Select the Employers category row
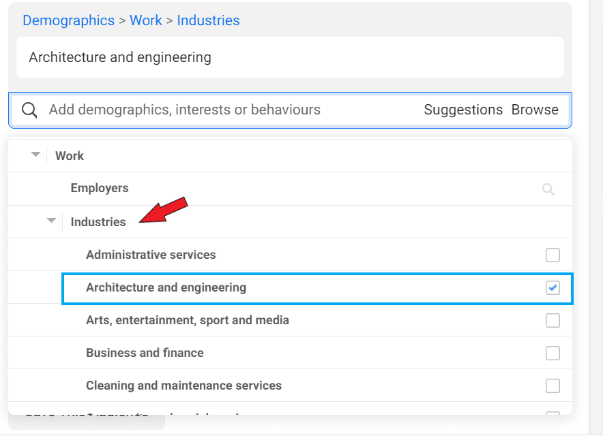This screenshot has height=440, width=603. pos(100,188)
